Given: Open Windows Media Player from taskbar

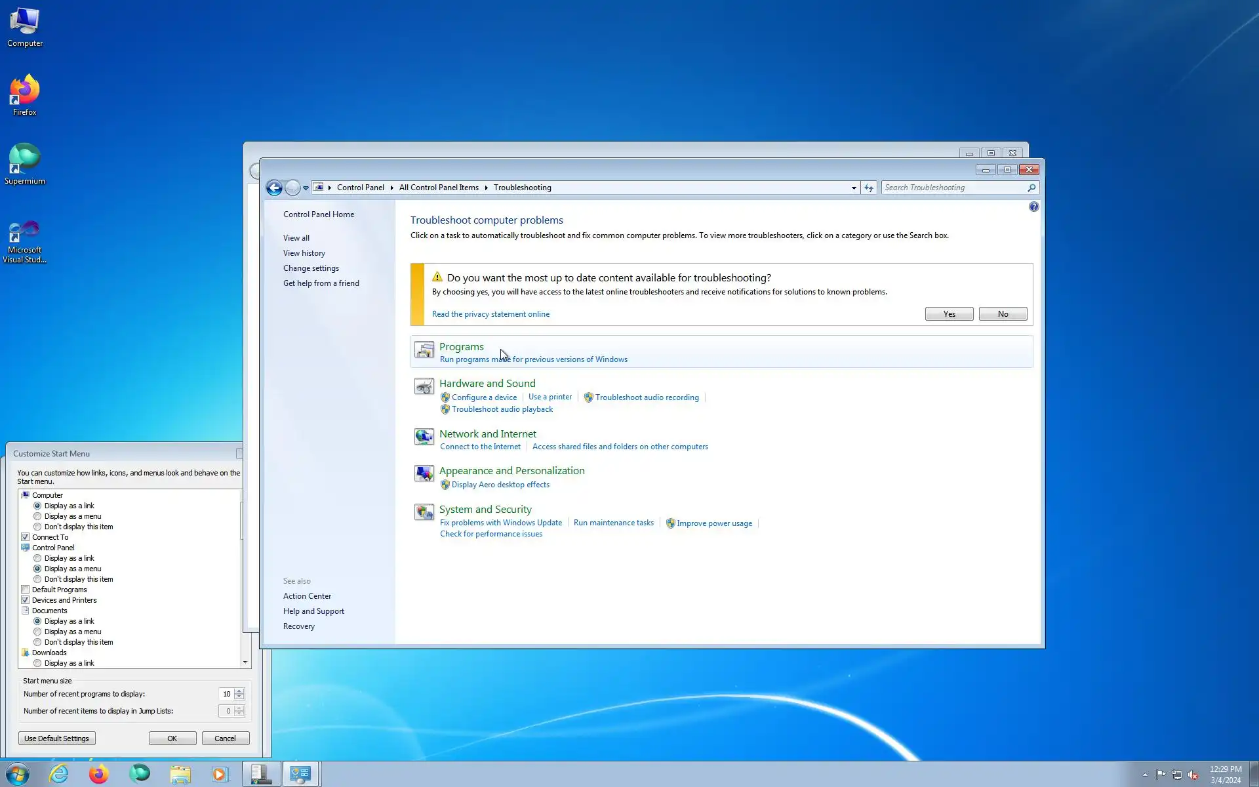Looking at the screenshot, I should coord(219,775).
